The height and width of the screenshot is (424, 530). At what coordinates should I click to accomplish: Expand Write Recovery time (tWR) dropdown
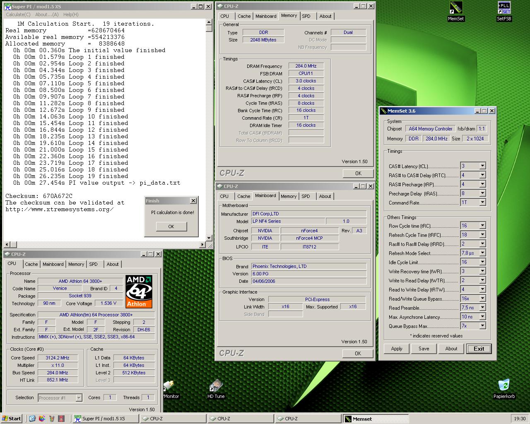(x=482, y=271)
